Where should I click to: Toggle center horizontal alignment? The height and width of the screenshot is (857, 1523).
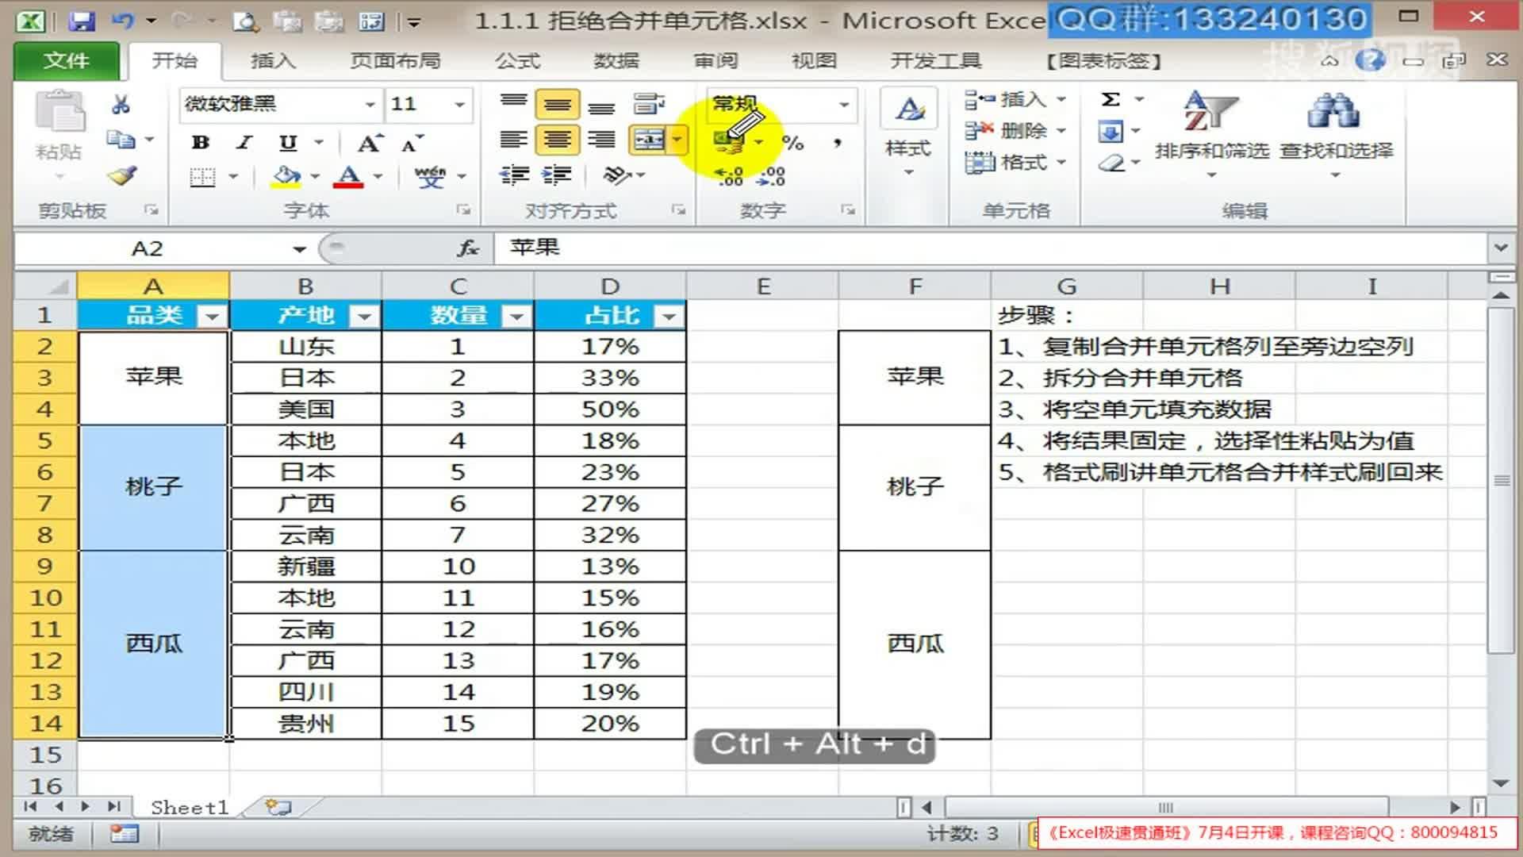point(557,140)
